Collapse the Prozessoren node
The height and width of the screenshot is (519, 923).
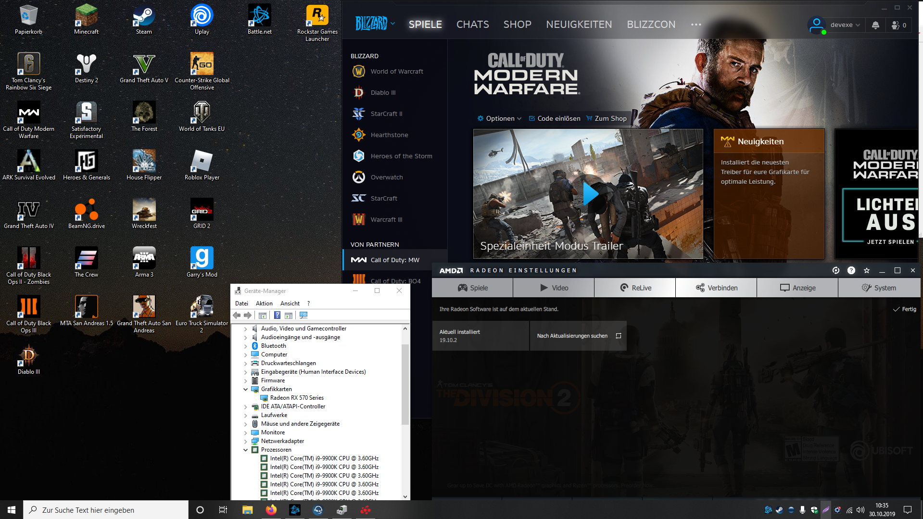[x=246, y=450]
